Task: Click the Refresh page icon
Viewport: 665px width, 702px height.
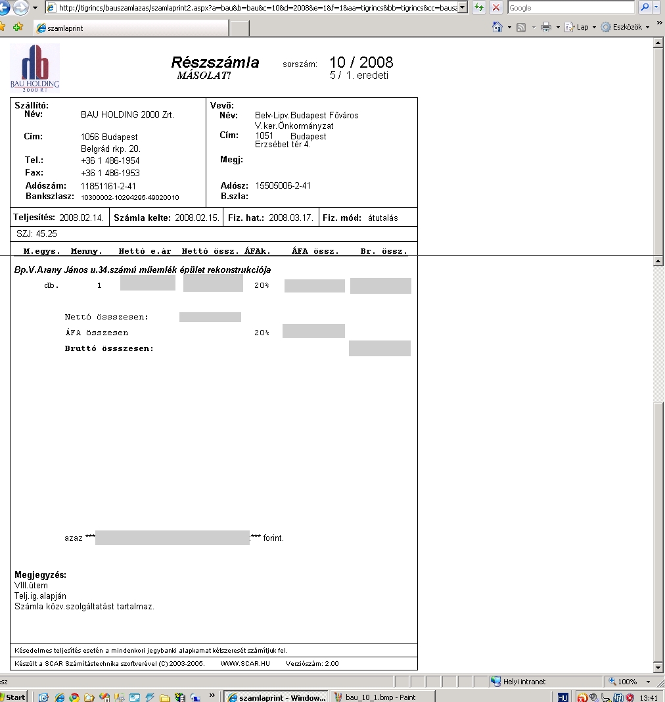Action: 479,7
